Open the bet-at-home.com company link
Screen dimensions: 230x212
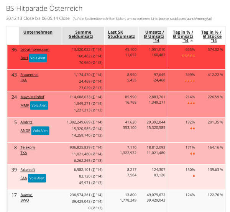tap(34, 49)
